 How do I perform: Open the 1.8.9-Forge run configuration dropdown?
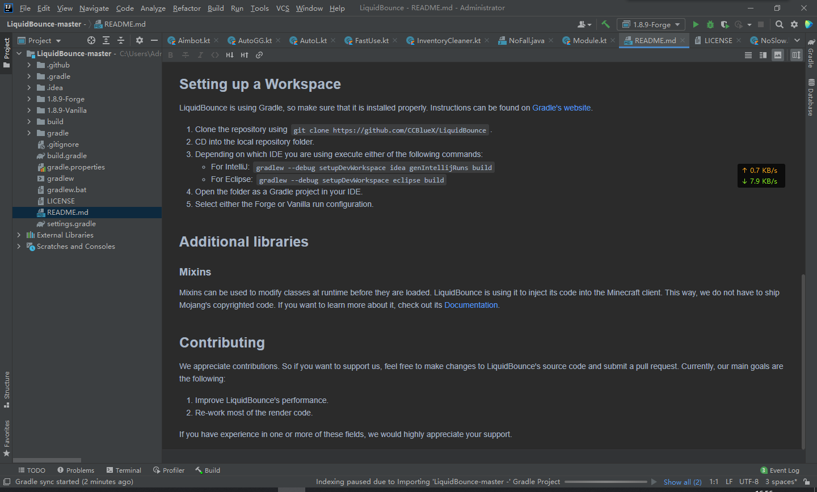pyautogui.click(x=651, y=24)
